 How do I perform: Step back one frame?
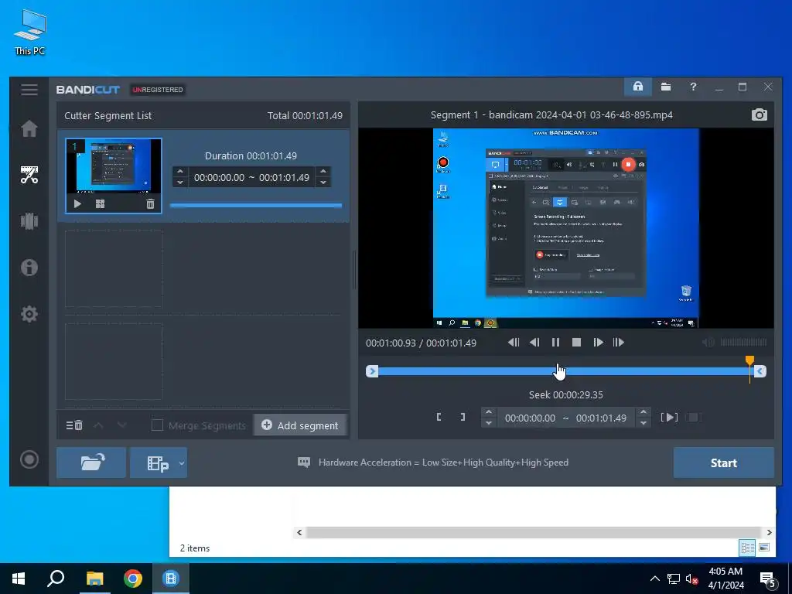[534, 343]
